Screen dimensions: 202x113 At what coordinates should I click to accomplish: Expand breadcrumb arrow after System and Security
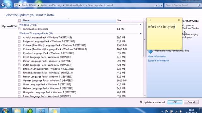click(64, 5)
